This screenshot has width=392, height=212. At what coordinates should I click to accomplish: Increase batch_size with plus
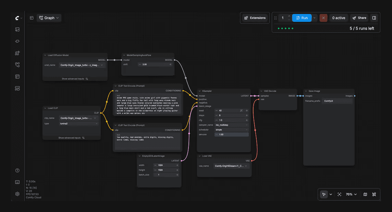[177, 175]
